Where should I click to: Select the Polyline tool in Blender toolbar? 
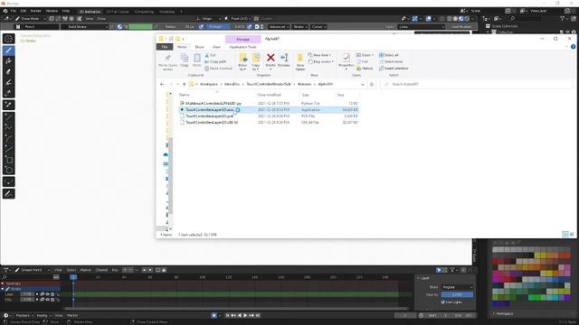click(x=8, y=128)
